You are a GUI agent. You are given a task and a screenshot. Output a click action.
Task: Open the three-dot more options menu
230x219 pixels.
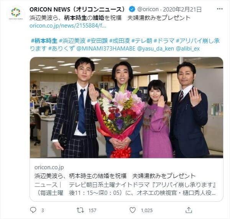pyautogui.click(x=220, y=9)
